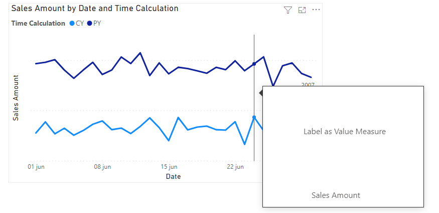Click 'Sales Amount' text in tooltip
The image size is (439, 213).
336,195
